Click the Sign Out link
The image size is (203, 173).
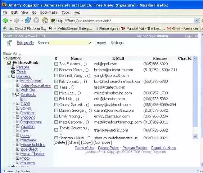tap(191, 36)
